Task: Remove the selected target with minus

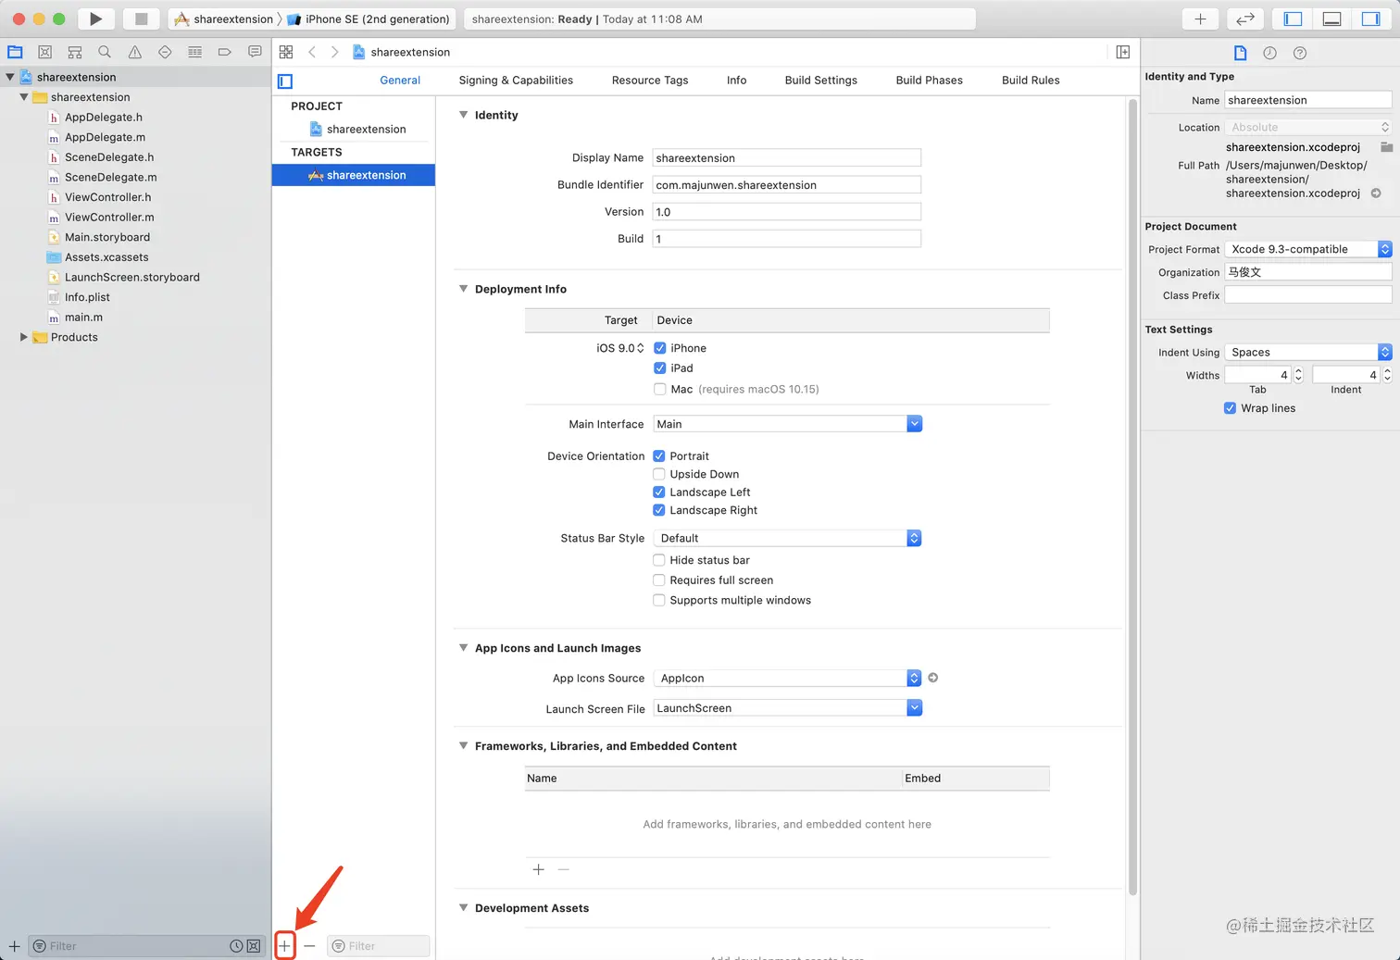Action: pos(309,945)
